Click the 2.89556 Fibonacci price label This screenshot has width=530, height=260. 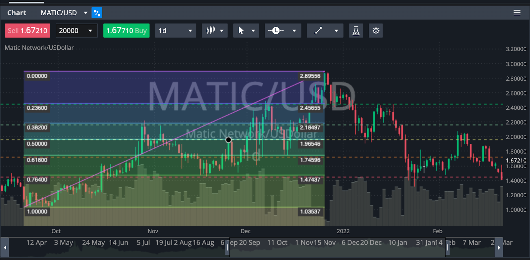tap(310, 76)
